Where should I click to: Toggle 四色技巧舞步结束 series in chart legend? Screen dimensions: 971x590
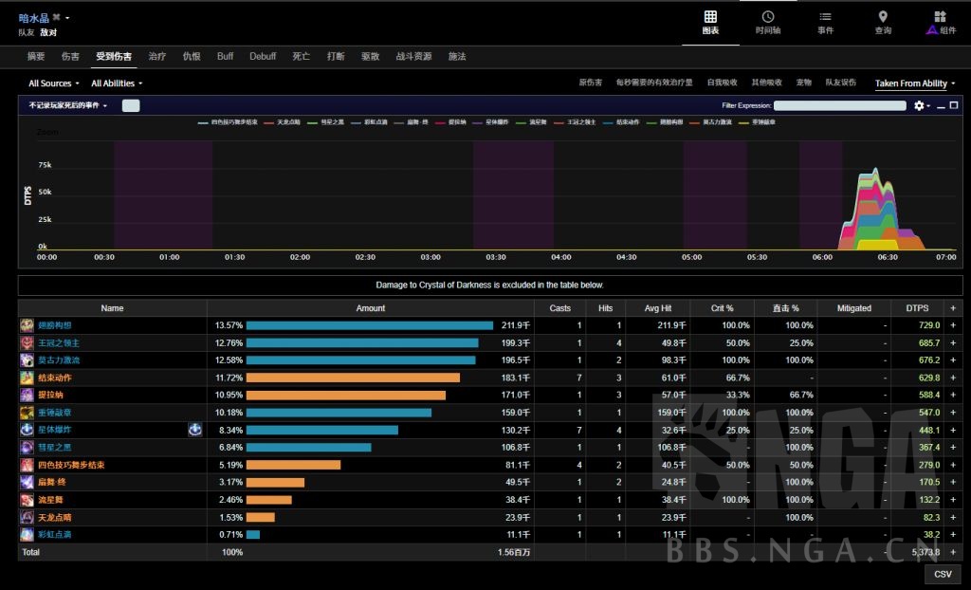[228, 123]
